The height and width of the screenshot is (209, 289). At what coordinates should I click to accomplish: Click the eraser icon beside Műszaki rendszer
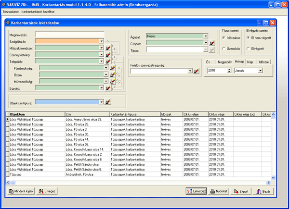(x=108, y=48)
